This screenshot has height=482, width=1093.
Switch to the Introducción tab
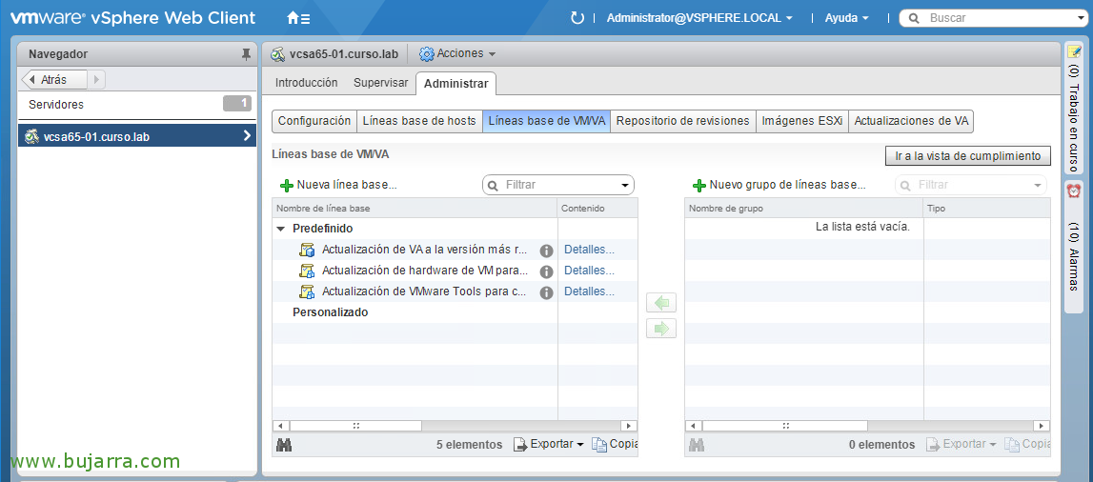coord(306,83)
